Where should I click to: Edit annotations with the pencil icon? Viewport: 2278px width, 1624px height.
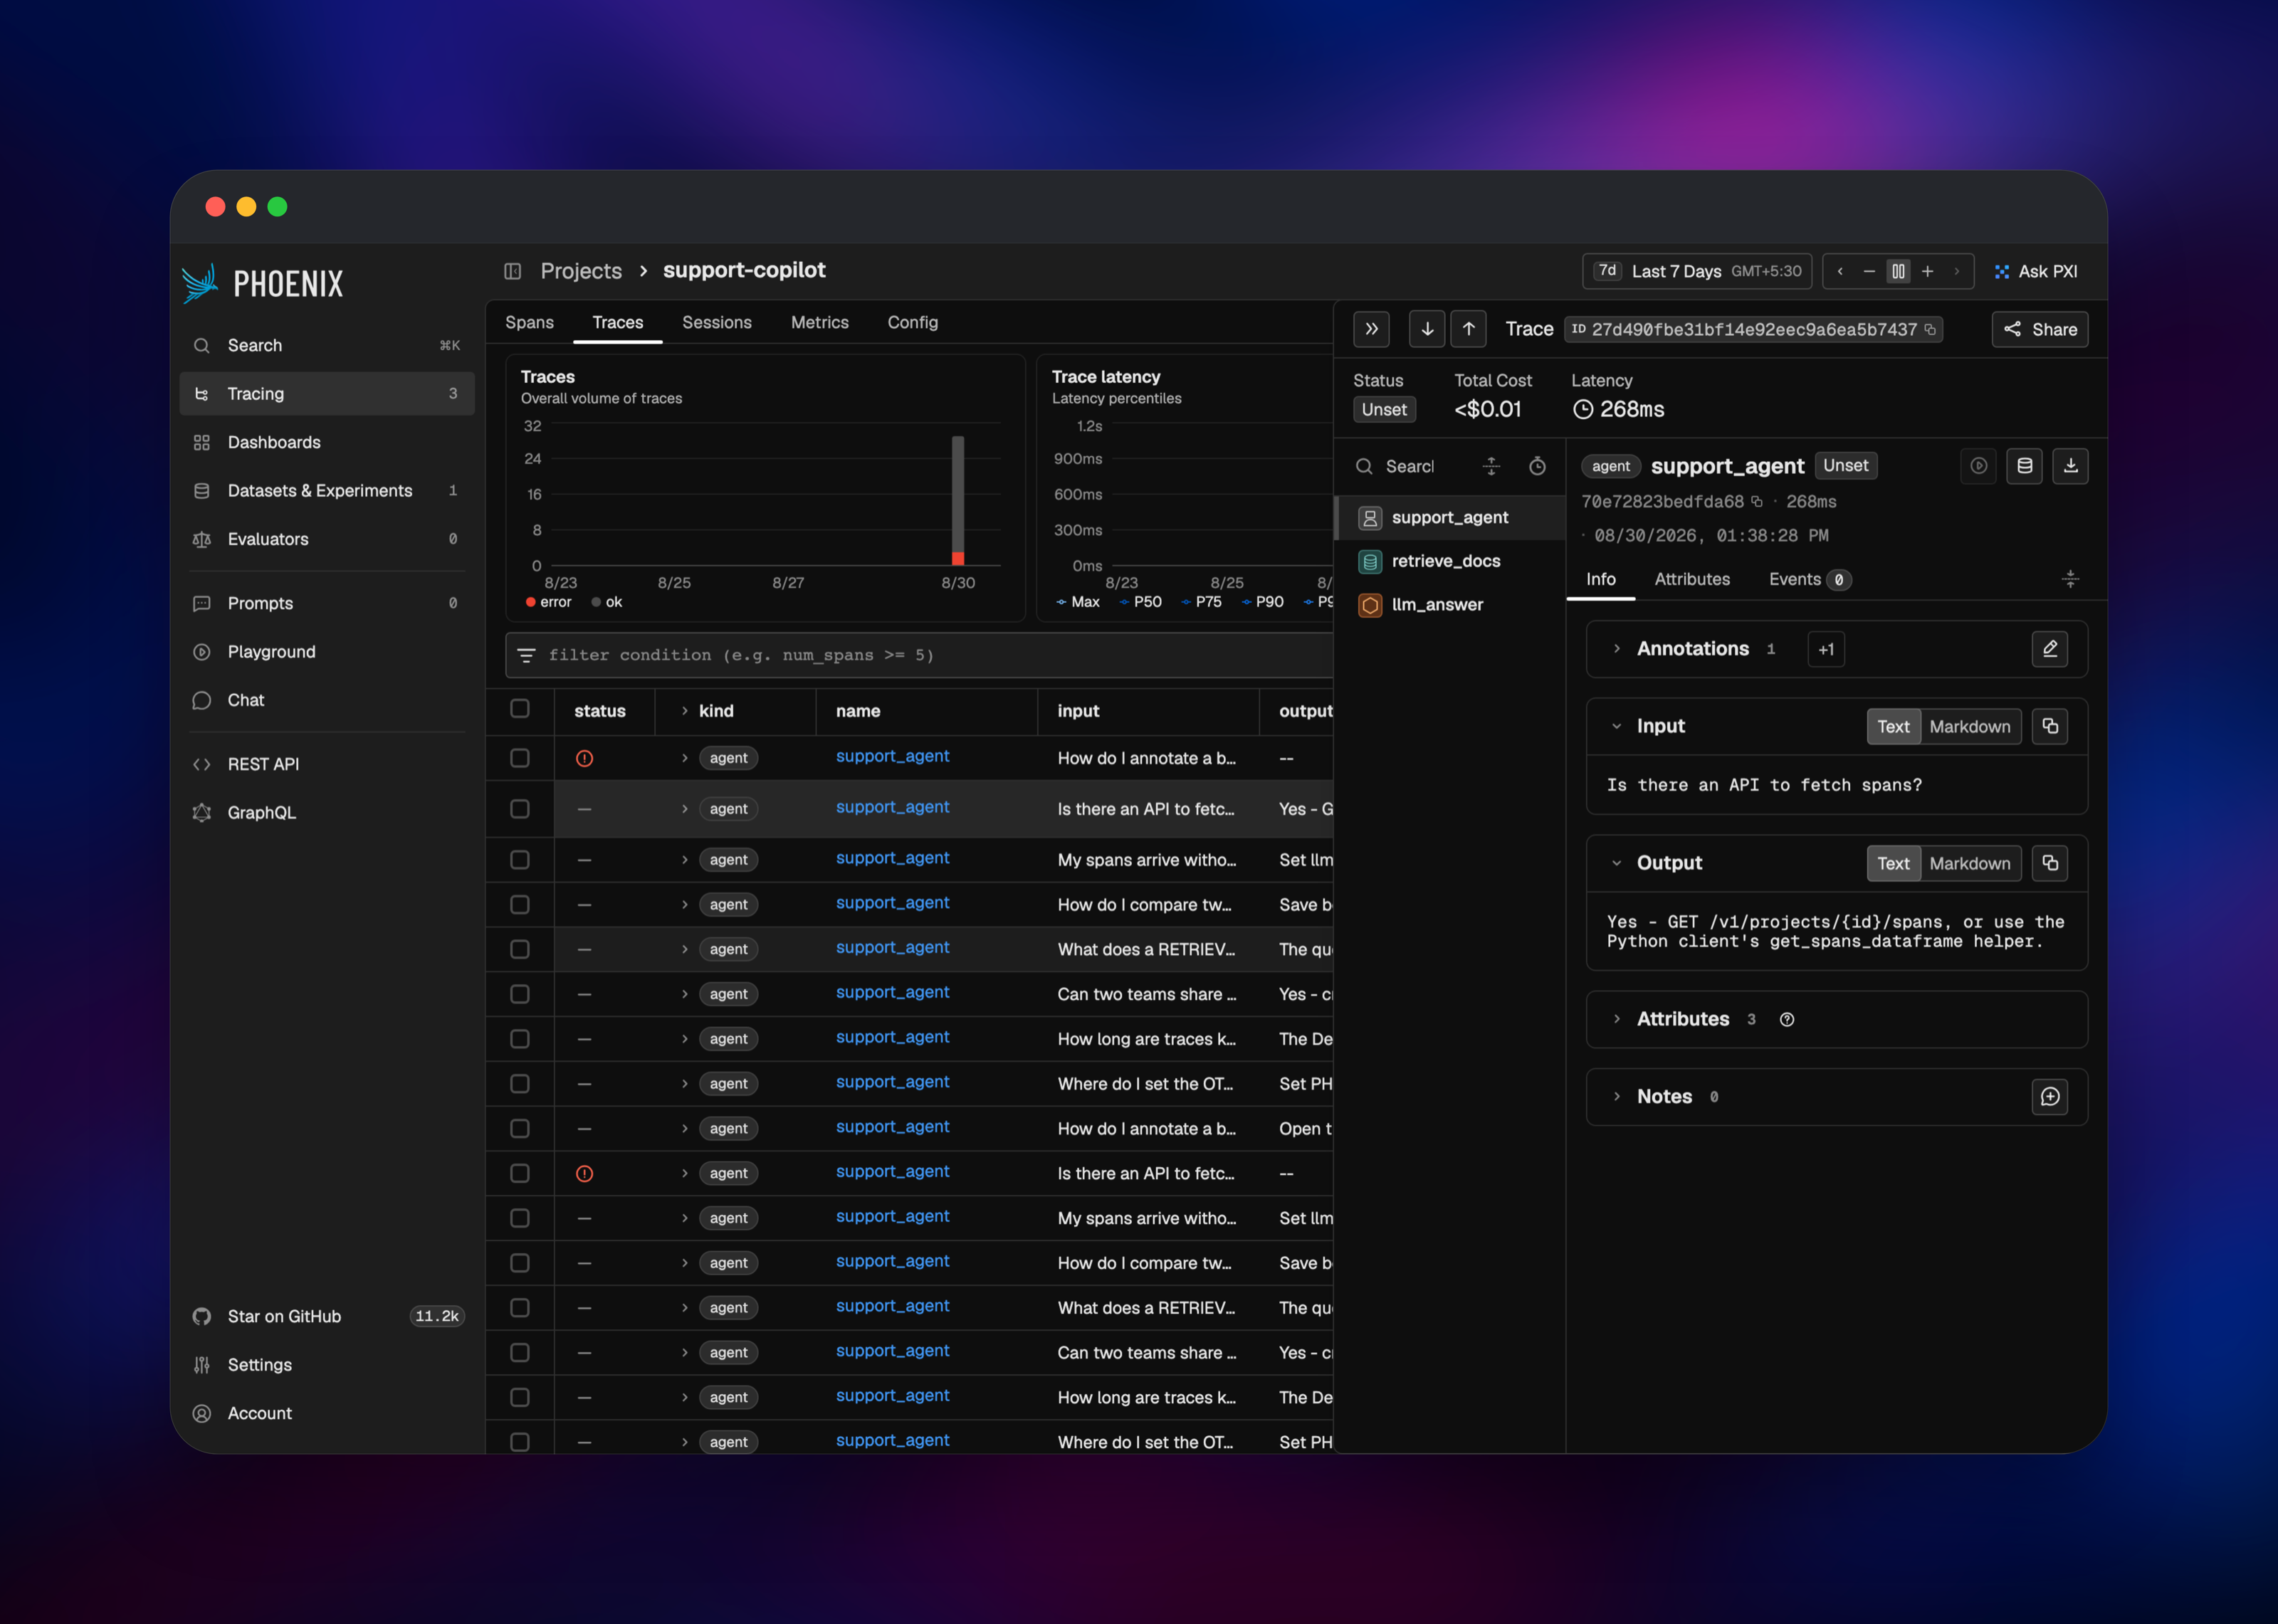pos(2050,649)
